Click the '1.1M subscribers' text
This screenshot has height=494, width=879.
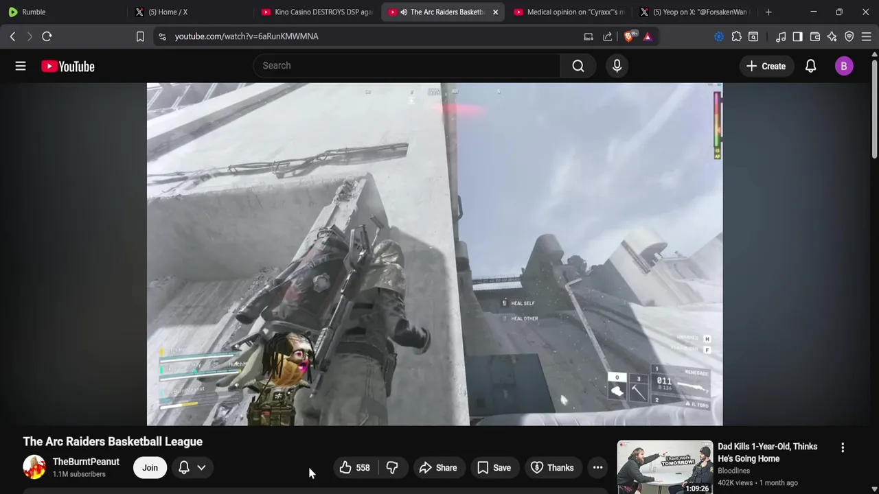[79, 474]
